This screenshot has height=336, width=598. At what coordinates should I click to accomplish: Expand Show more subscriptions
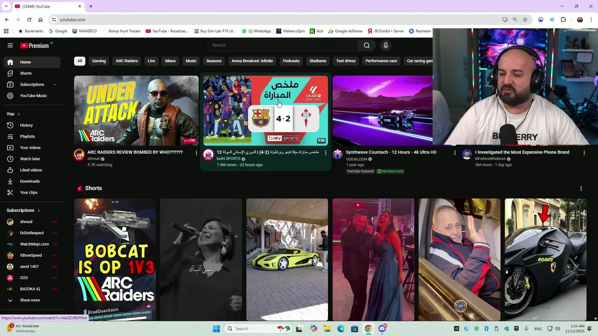[x=32, y=300]
